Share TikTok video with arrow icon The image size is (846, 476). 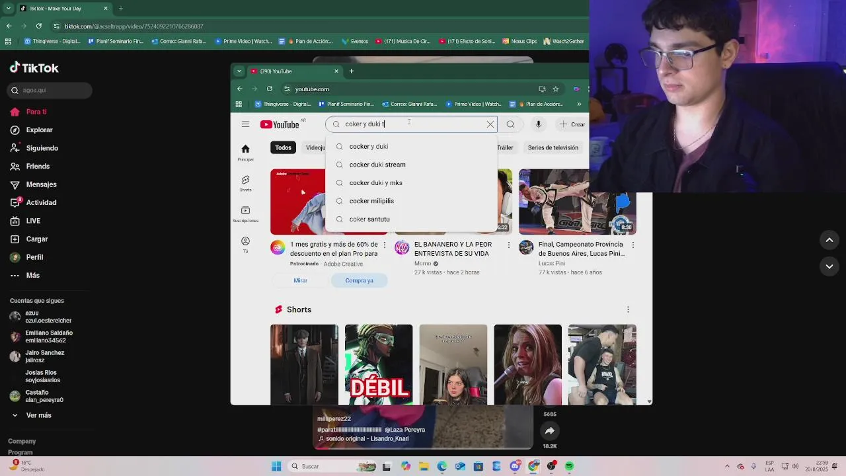550,431
